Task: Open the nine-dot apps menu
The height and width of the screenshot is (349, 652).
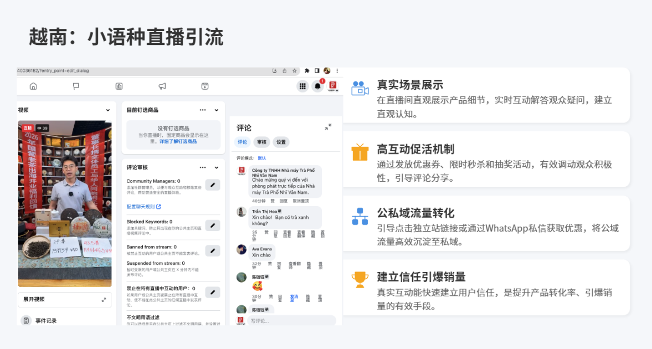Action: tap(302, 86)
